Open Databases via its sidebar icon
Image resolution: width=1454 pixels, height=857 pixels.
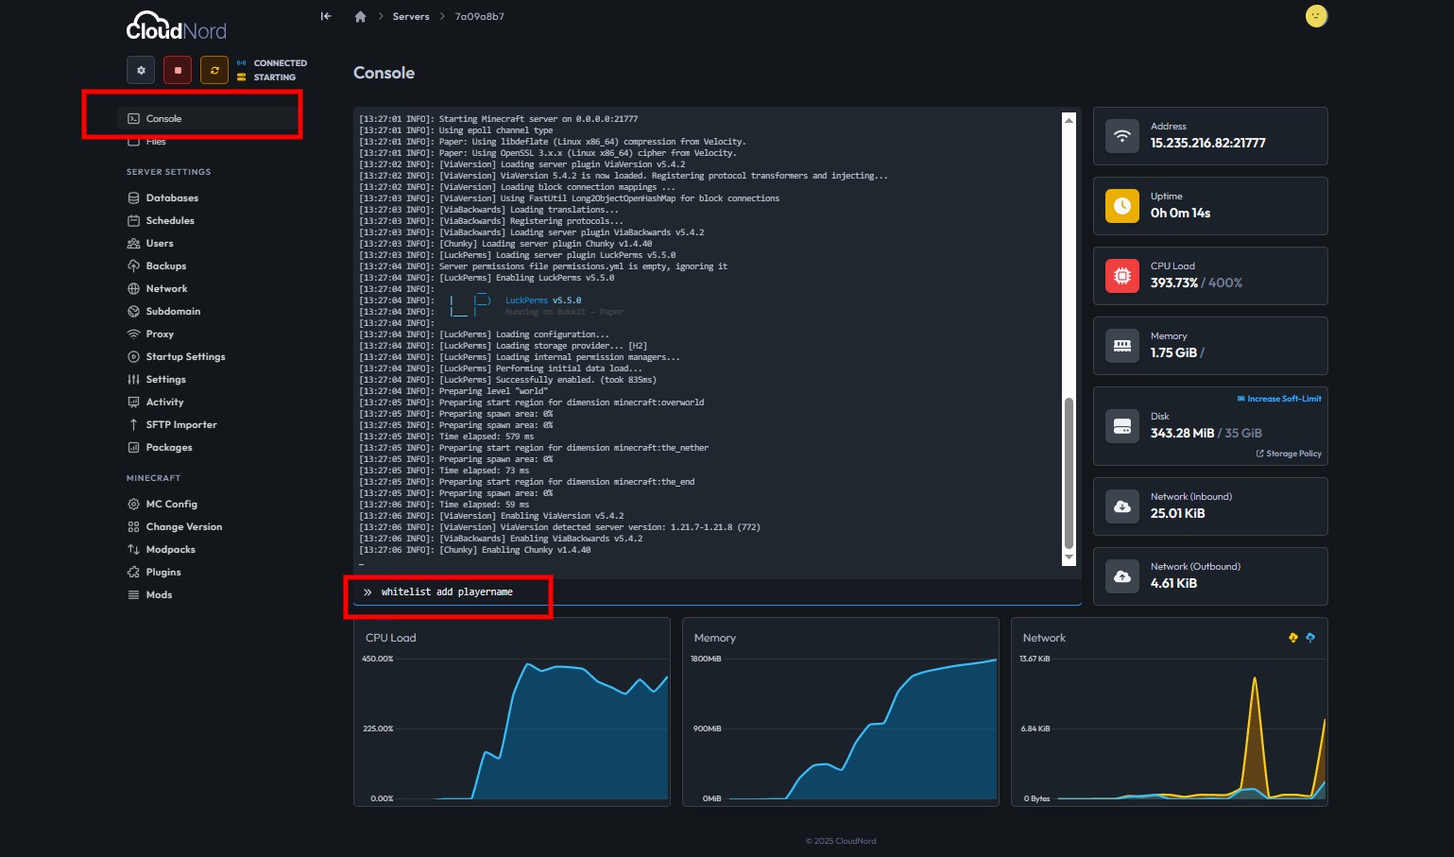pyautogui.click(x=134, y=198)
